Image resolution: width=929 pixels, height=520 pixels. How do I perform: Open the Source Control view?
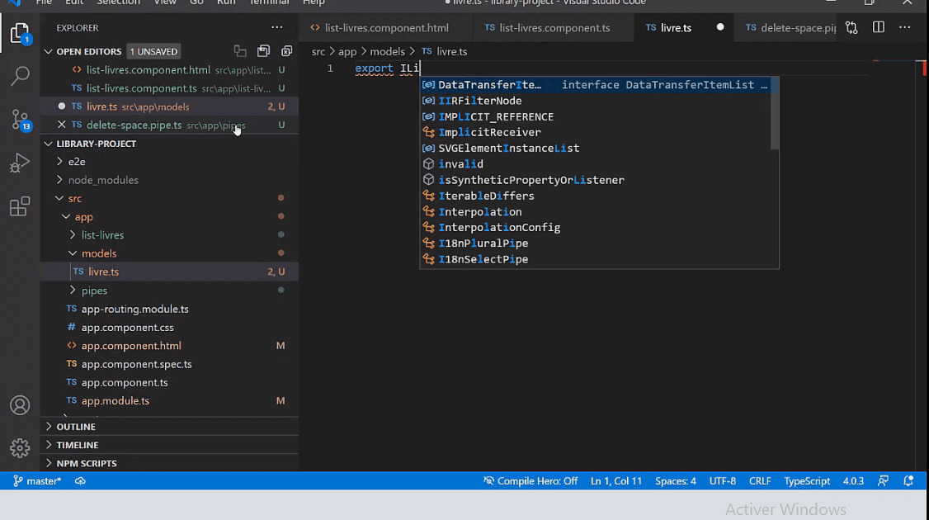19,118
